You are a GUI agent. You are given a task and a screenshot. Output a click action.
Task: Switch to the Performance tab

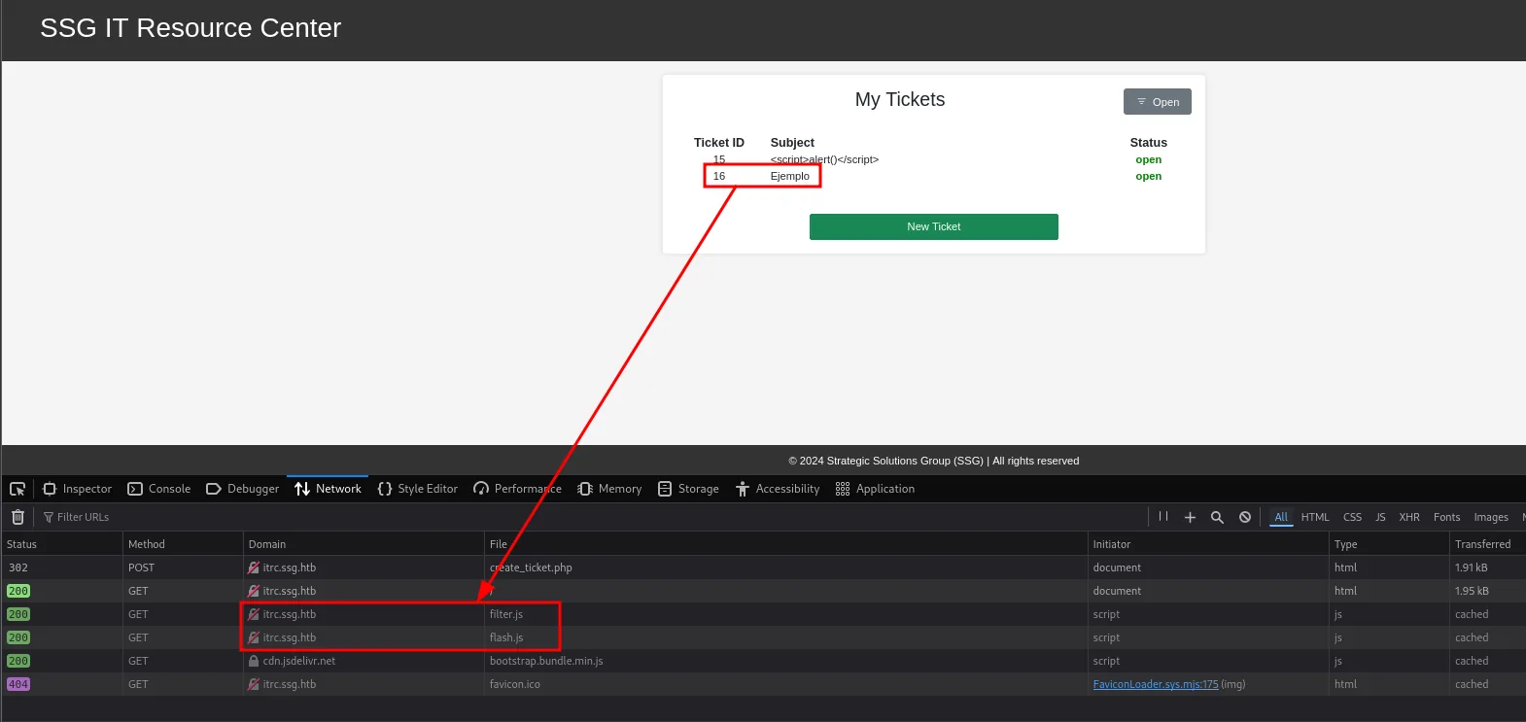tap(517, 489)
